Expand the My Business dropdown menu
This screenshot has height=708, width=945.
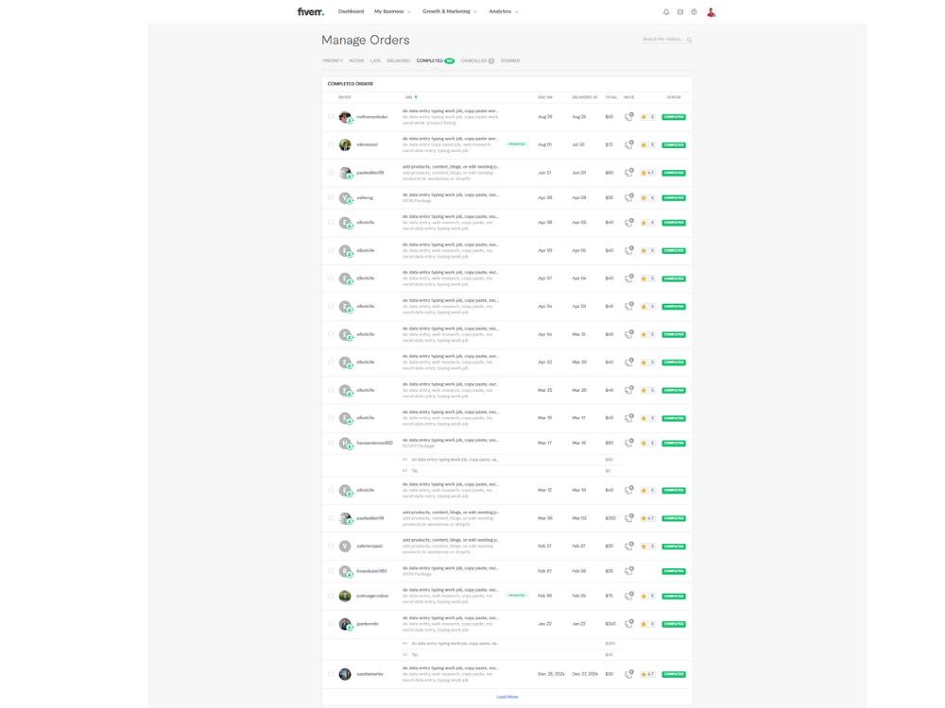click(x=392, y=11)
